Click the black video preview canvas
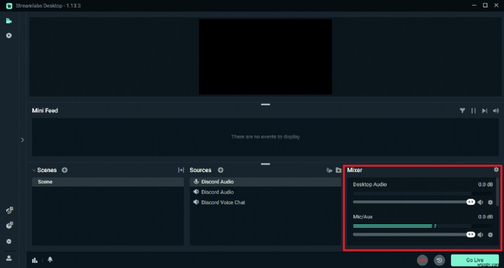Screen dimensions: 504x268 (x=265, y=57)
